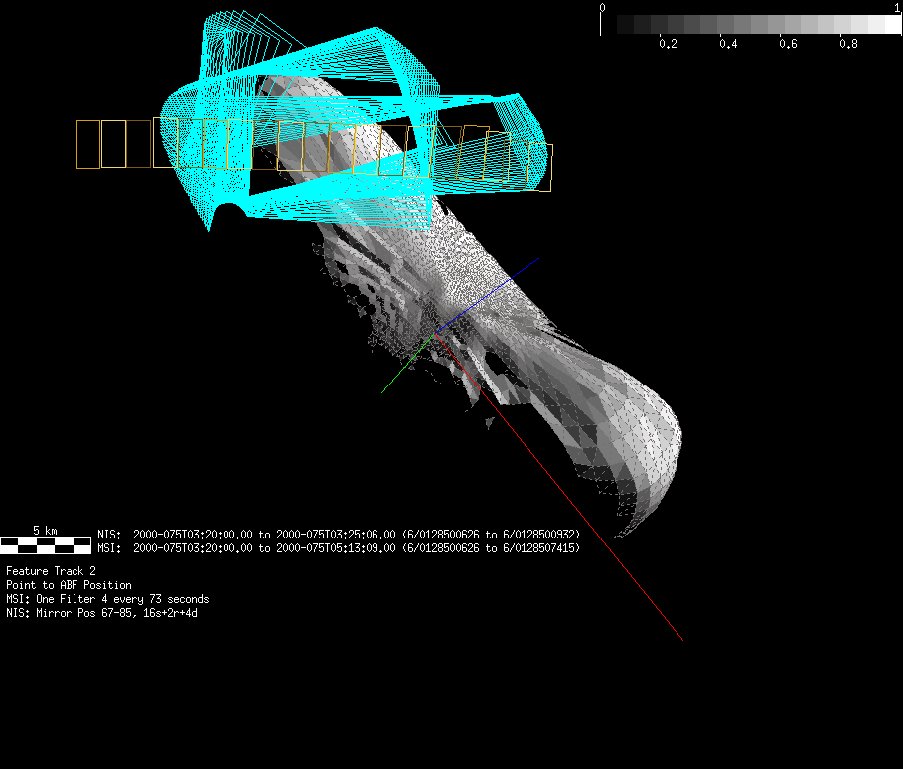Click the NIS time range text line
The height and width of the screenshot is (769, 903).
[339, 534]
